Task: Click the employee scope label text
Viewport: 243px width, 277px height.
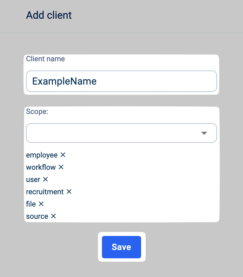Action: tap(42, 155)
